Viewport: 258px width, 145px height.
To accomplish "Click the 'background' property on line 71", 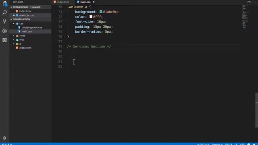I will click(85, 12).
